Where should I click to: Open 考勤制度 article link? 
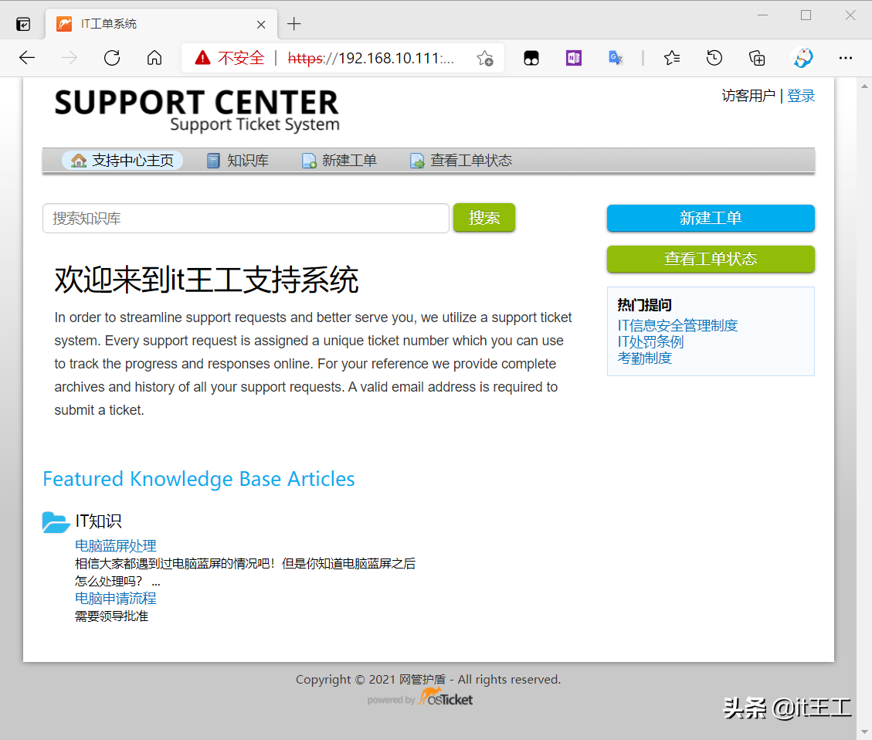[645, 358]
